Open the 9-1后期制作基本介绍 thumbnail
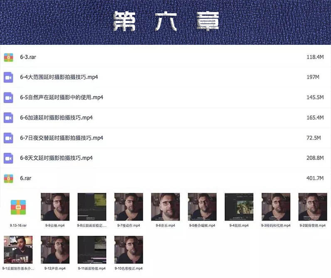331x278 pixels. pyautogui.click(x=18, y=250)
